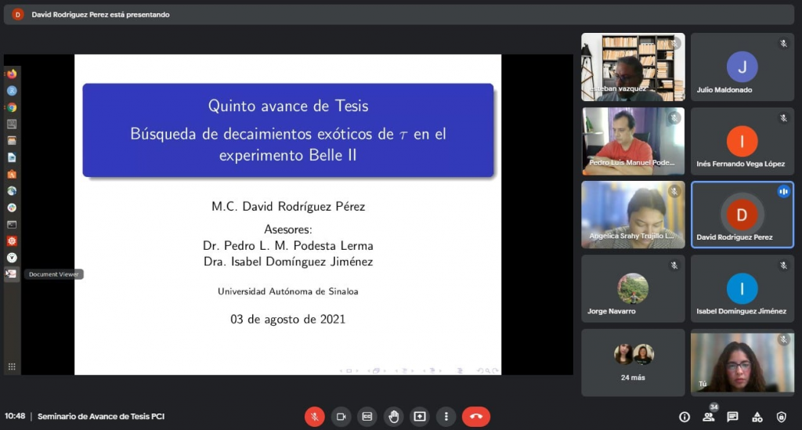
Task: Click Seminario de Avance de Tesis PCI title
Action: [101, 416]
